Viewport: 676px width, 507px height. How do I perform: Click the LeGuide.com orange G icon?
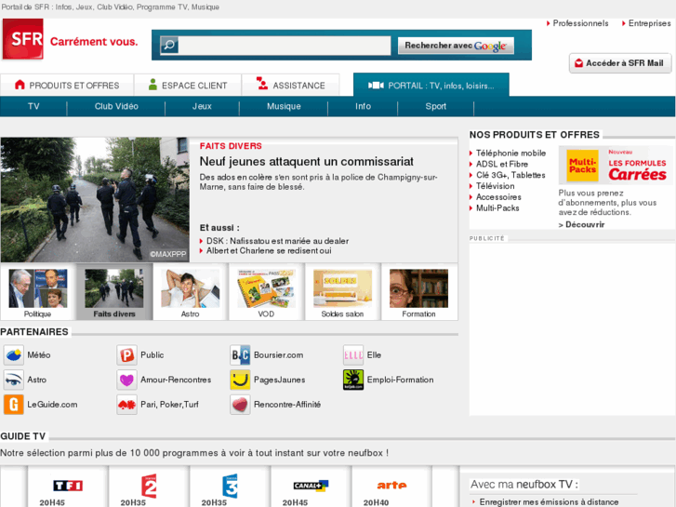tap(13, 405)
